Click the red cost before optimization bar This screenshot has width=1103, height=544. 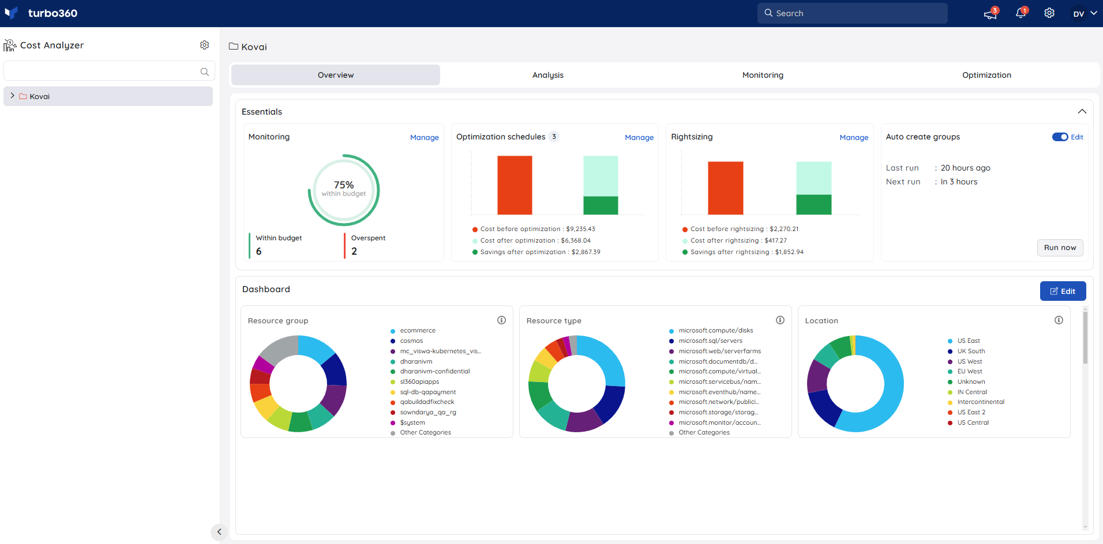(x=515, y=186)
